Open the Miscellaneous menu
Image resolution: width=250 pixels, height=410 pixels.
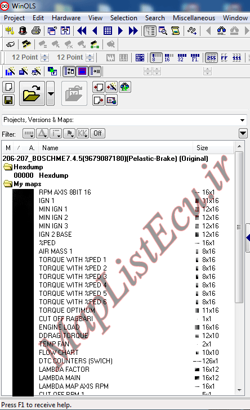(194, 18)
